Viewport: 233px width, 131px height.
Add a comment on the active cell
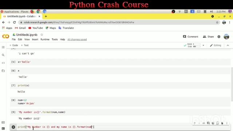[x=208, y=123]
